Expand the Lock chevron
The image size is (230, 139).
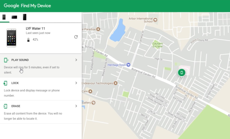point(76,83)
